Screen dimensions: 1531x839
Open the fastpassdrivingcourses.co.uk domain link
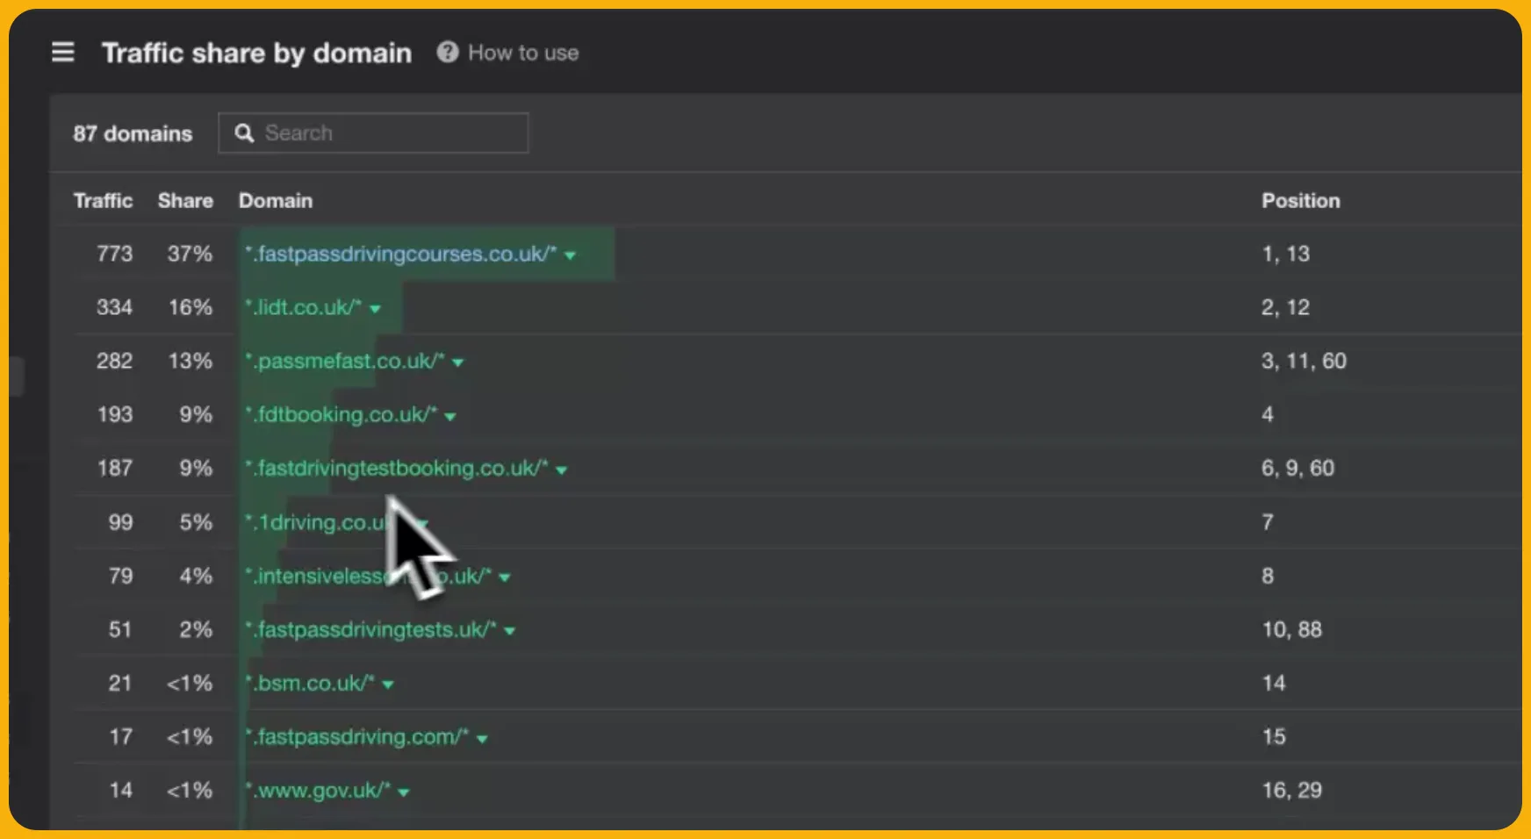tap(400, 254)
